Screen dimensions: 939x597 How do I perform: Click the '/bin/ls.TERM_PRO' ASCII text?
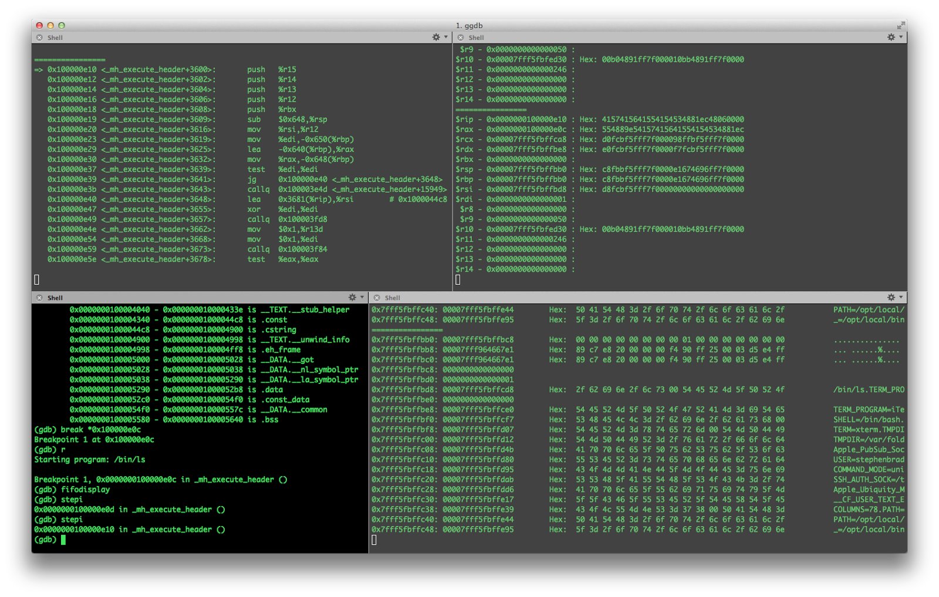869,390
